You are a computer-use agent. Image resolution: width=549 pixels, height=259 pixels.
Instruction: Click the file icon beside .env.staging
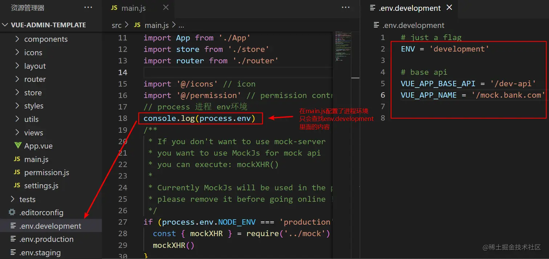(13, 252)
